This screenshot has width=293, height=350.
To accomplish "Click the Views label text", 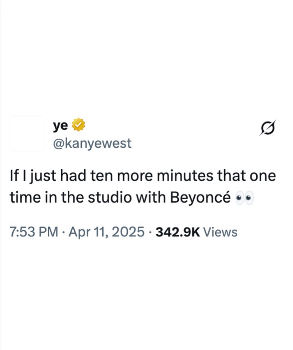I will click(220, 232).
